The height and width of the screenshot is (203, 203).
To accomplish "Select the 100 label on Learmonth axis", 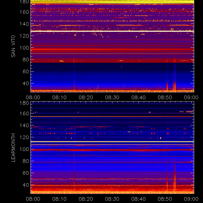I will pyautogui.click(x=24, y=149).
